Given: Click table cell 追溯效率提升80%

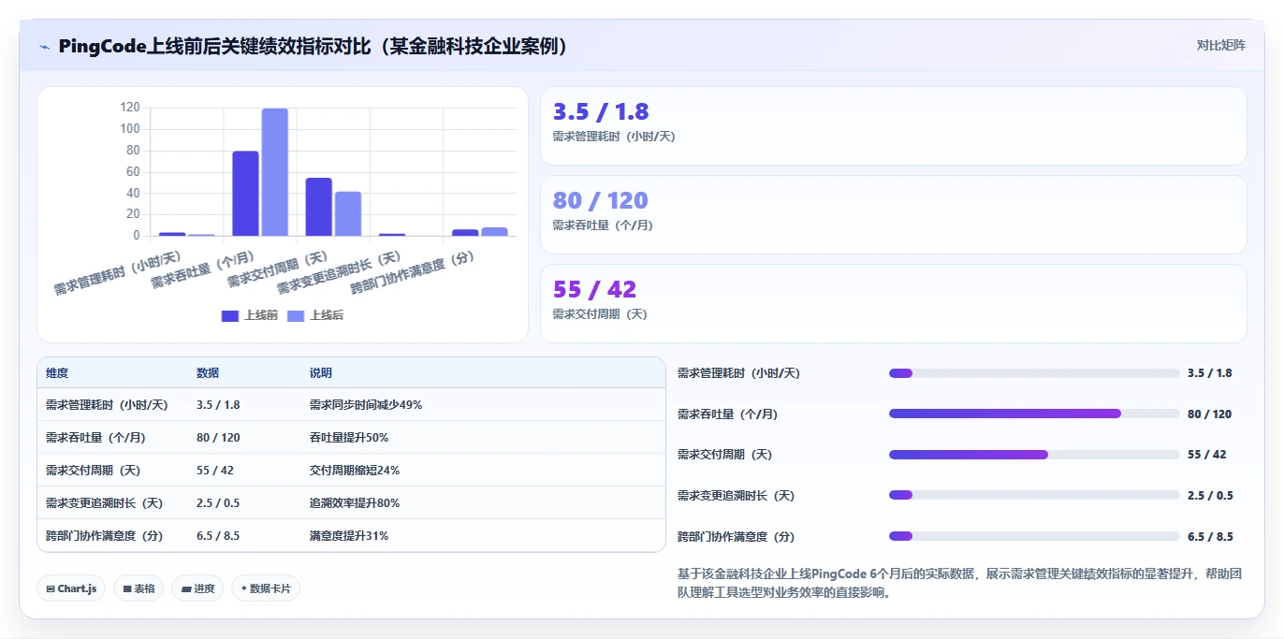Looking at the screenshot, I should [x=355, y=503].
